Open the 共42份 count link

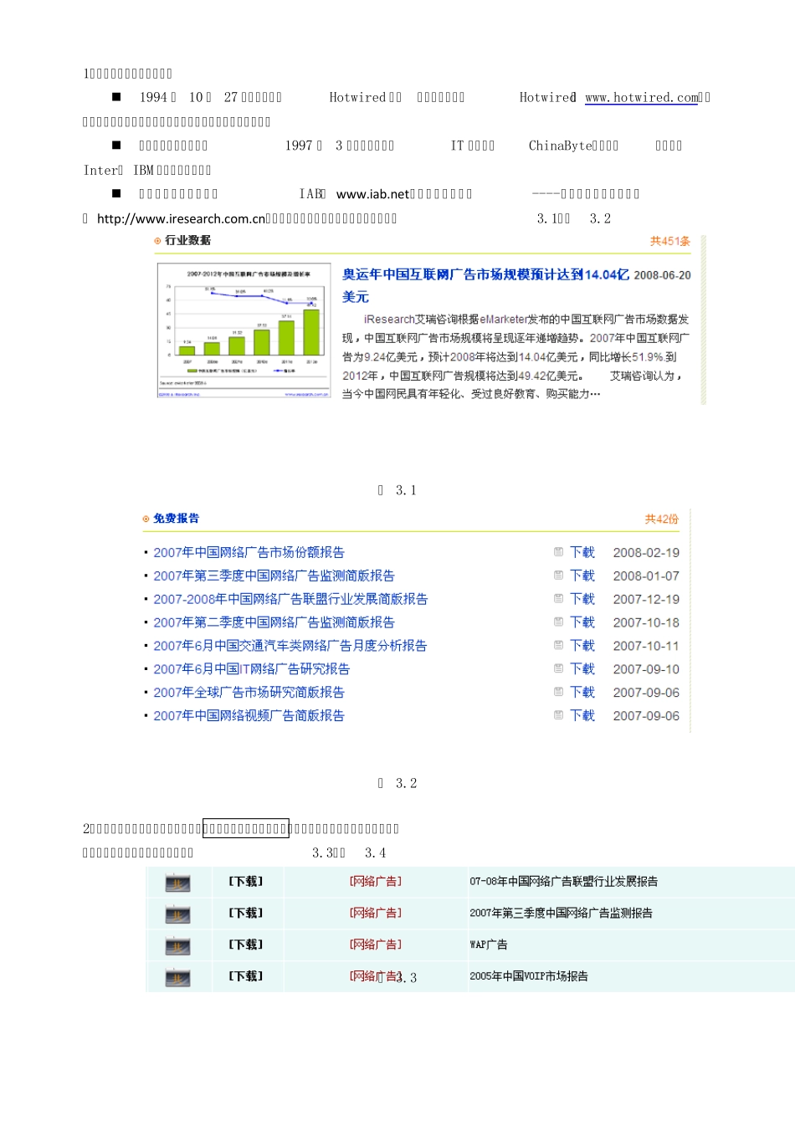662,519
